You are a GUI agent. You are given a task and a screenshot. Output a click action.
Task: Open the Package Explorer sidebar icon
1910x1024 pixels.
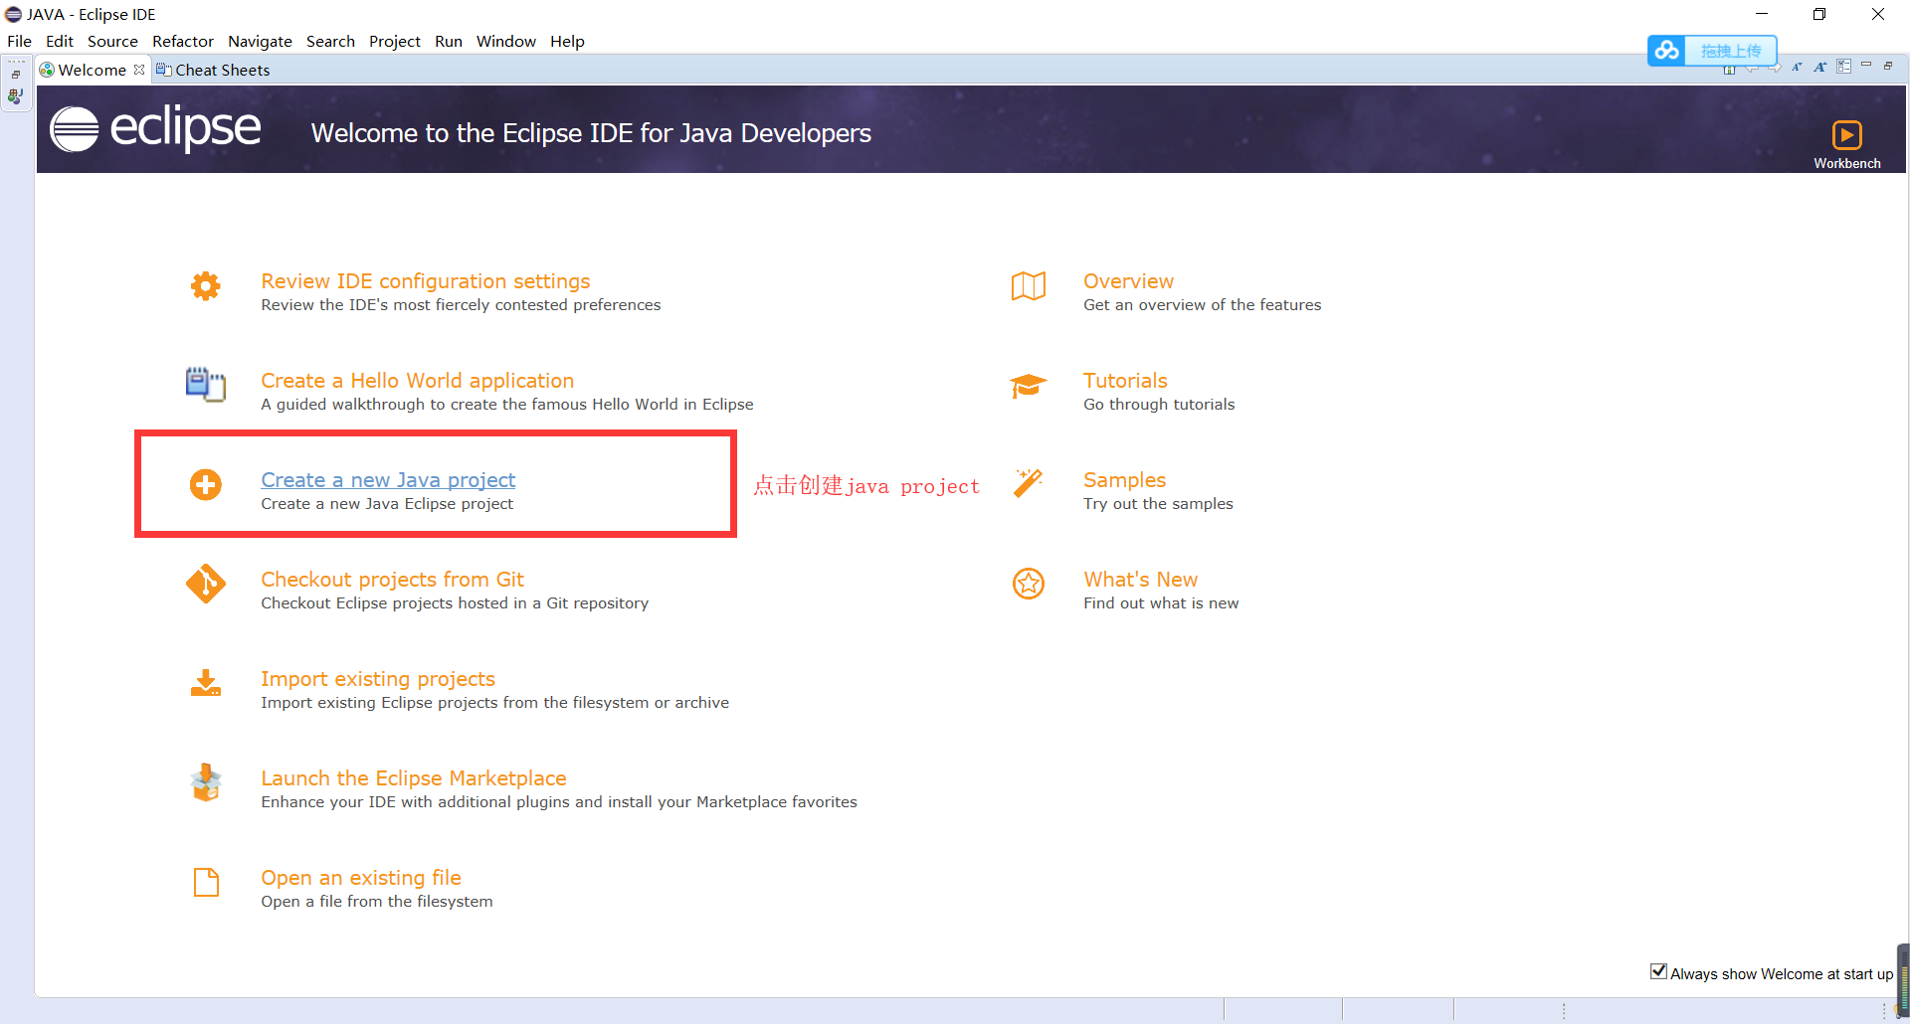(16, 97)
